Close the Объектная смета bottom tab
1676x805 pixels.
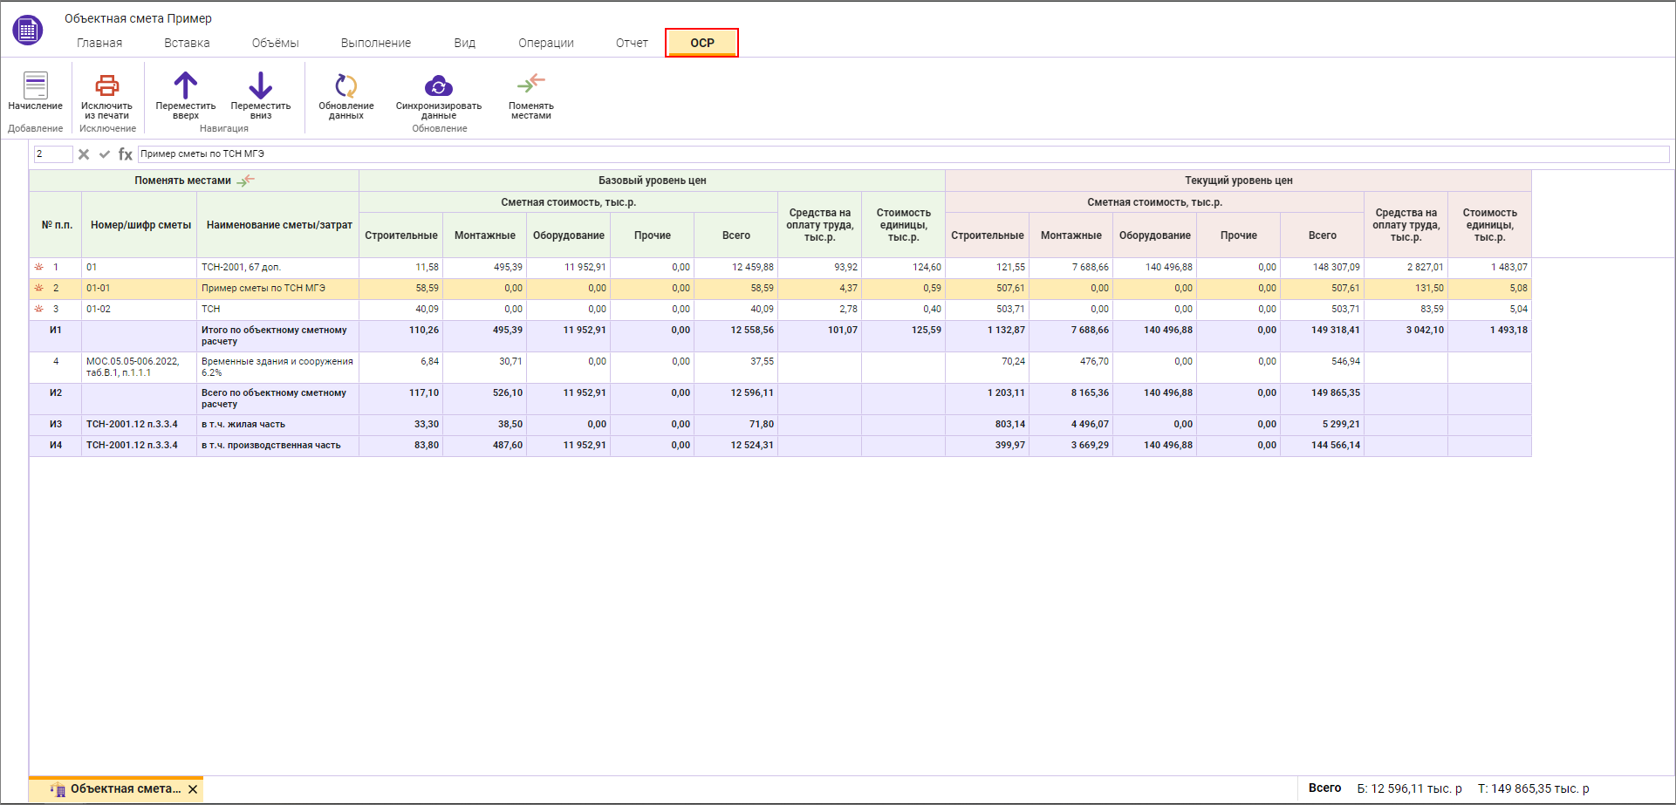tap(193, 789)
